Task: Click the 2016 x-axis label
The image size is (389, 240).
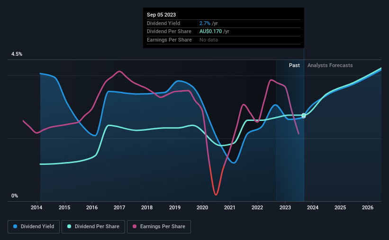Action: (x=92, y=207)
